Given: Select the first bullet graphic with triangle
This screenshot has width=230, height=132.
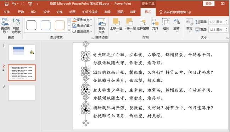Looking at the screenshot, I should [x=86, y=56].
